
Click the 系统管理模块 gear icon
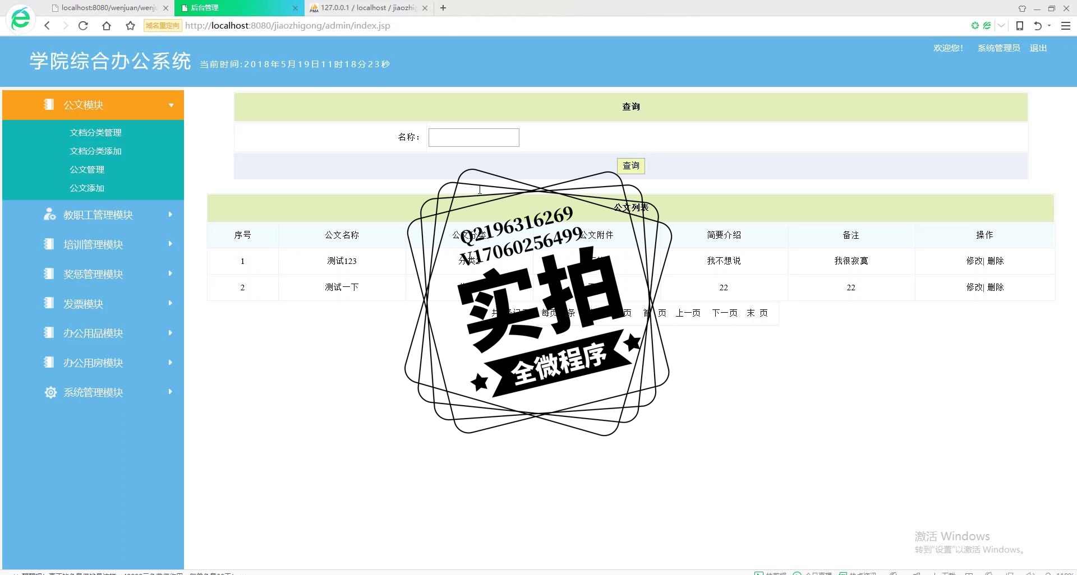[50, 392]
